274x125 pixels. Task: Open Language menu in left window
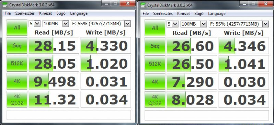[x=79, y=13]
